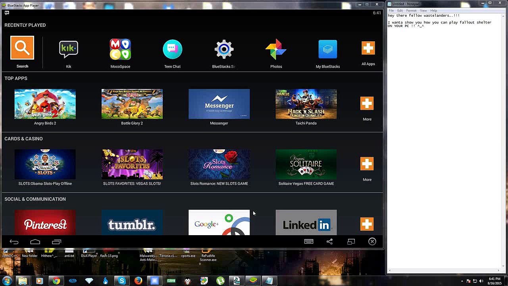This screenshot has width=508, height=286.
Task: Click the Windows Start button
Action: (x=7, y=281)
